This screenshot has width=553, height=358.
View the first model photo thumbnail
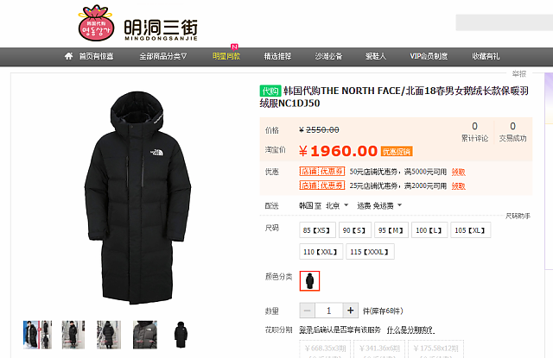click(37, 335)
